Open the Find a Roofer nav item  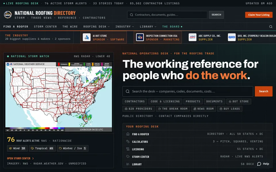16,27
